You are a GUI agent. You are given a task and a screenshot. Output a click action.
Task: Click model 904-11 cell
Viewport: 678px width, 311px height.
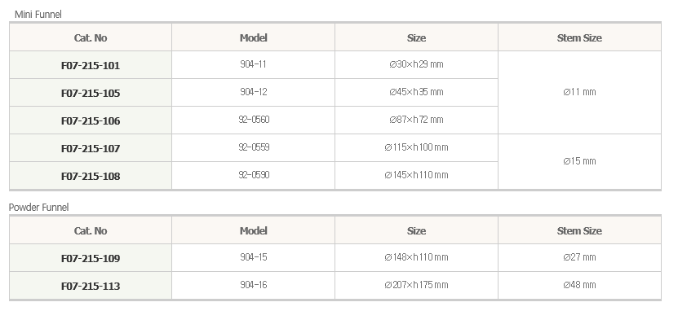pyautogui.click(x=254, y=64)
